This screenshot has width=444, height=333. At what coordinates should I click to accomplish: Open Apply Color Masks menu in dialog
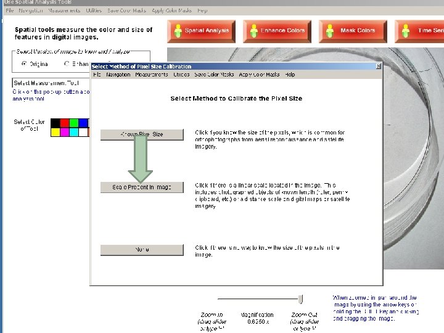(259, 75)
